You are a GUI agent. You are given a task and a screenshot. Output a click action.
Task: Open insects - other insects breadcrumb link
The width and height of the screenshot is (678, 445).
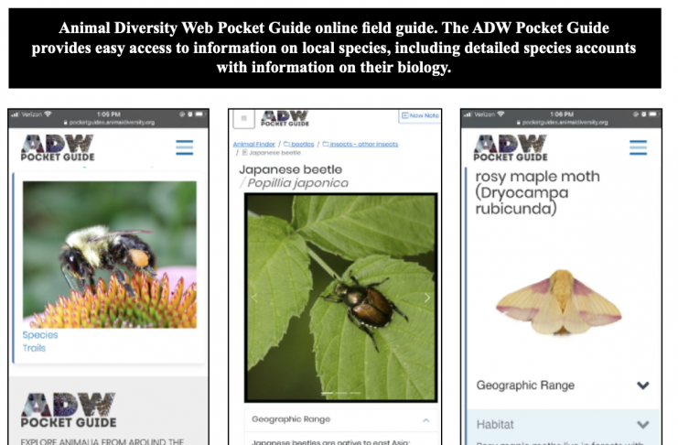pyautogui.click(x=361, y=144)
